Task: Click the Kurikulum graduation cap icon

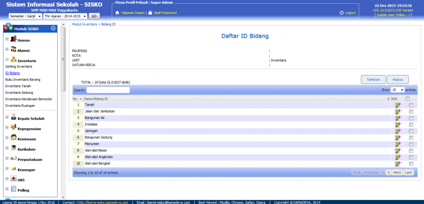Action: (x=14, y=148)
